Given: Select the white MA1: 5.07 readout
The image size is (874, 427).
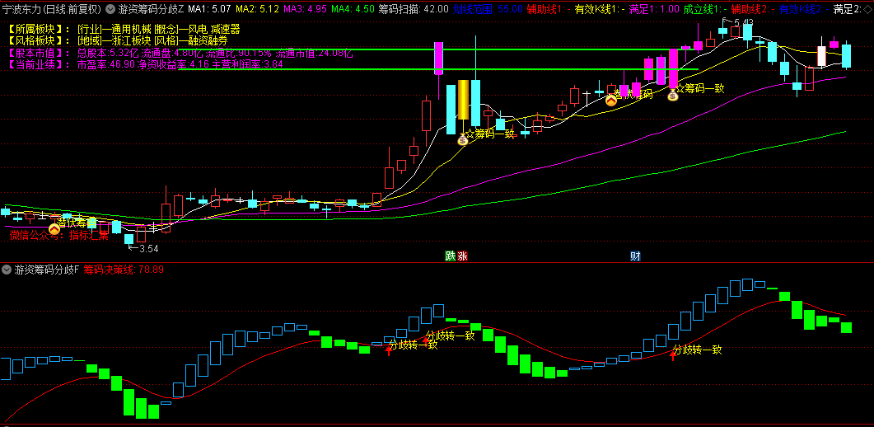Looking at the screenshot, I should tap(210, 9).
